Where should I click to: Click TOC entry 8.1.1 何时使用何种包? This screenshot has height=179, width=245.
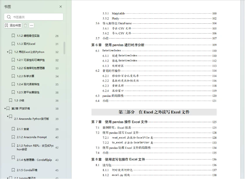(x=159, y=170)
